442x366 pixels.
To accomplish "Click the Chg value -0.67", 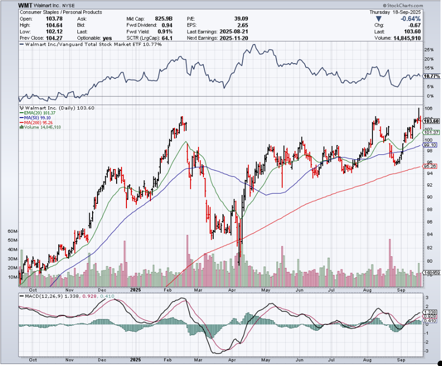I will (415, 25).
